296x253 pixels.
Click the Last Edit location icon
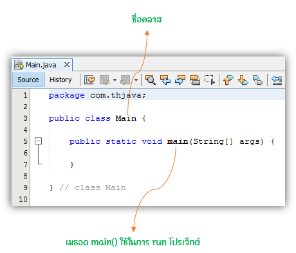(89, 80)
